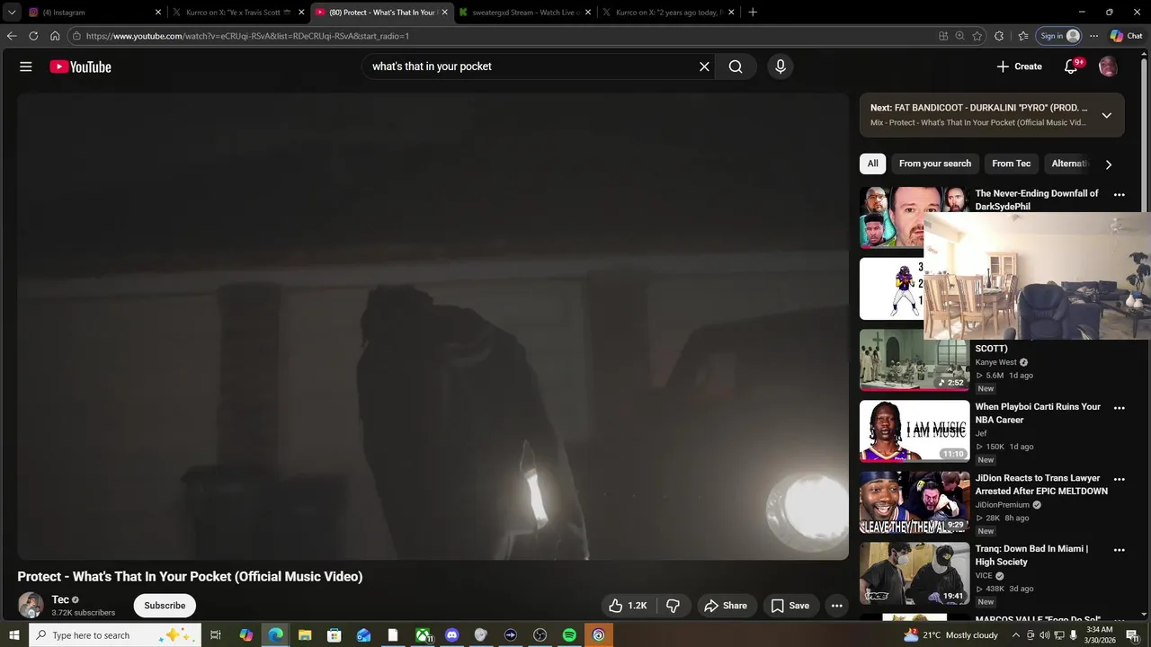Show hidden system tray icons

click(1016, 635)
